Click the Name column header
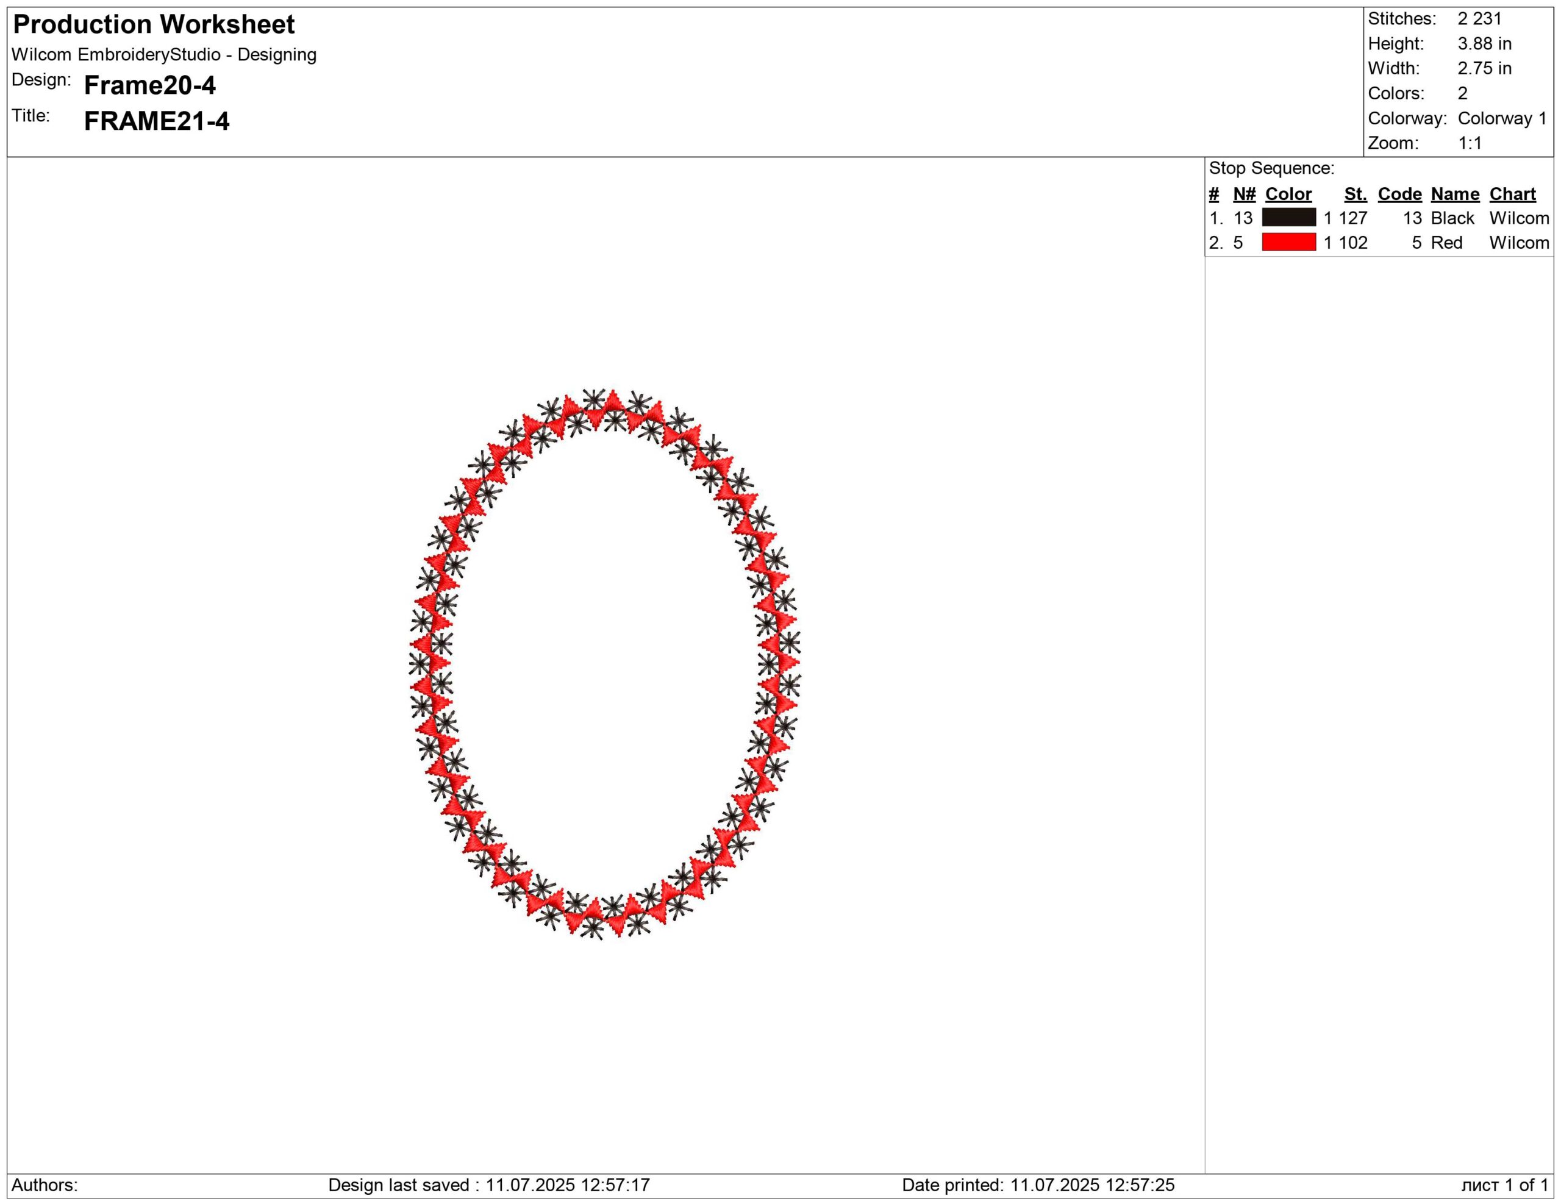The width and height of the screenshot is (1561, 1201). [1454, 194]
